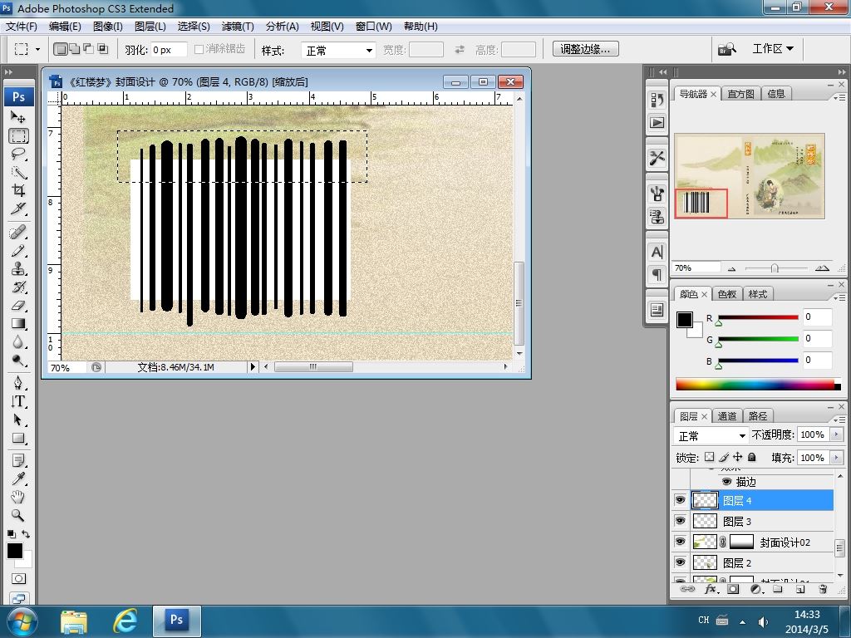
Task: Open the layer blend mode dropdown 正常
Action: coord(711,435)
